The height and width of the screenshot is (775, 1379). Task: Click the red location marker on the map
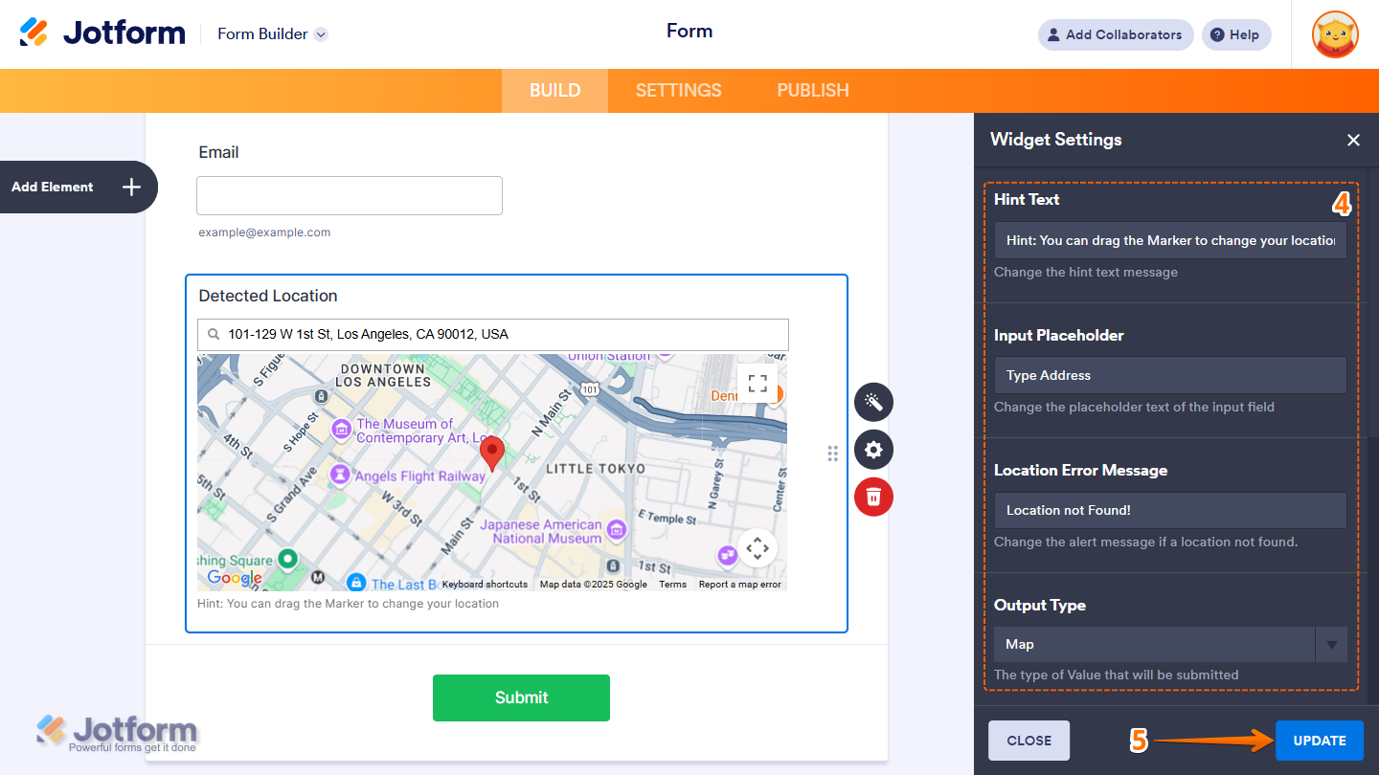[492, 450]
